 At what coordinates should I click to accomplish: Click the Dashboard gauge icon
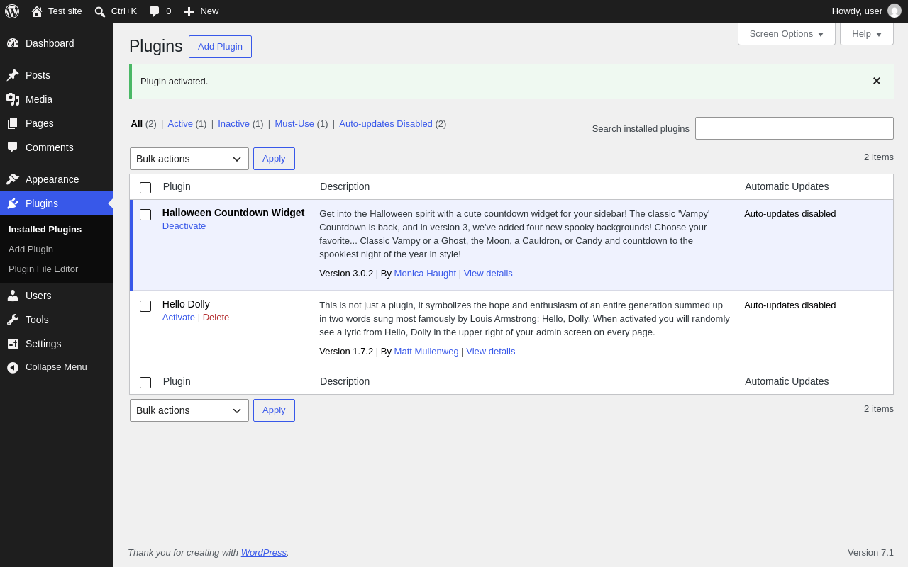point(13,43)
